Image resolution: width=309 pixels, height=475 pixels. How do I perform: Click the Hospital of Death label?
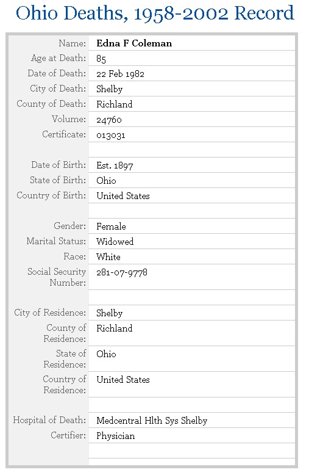49,420
